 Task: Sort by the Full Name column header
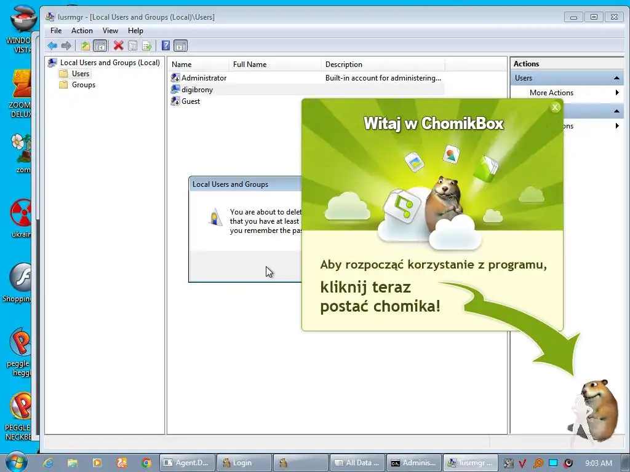point(275,64)
